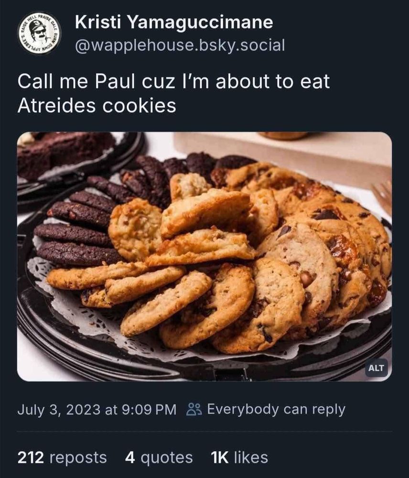Click the 4 quote count number

pos(130,457)
